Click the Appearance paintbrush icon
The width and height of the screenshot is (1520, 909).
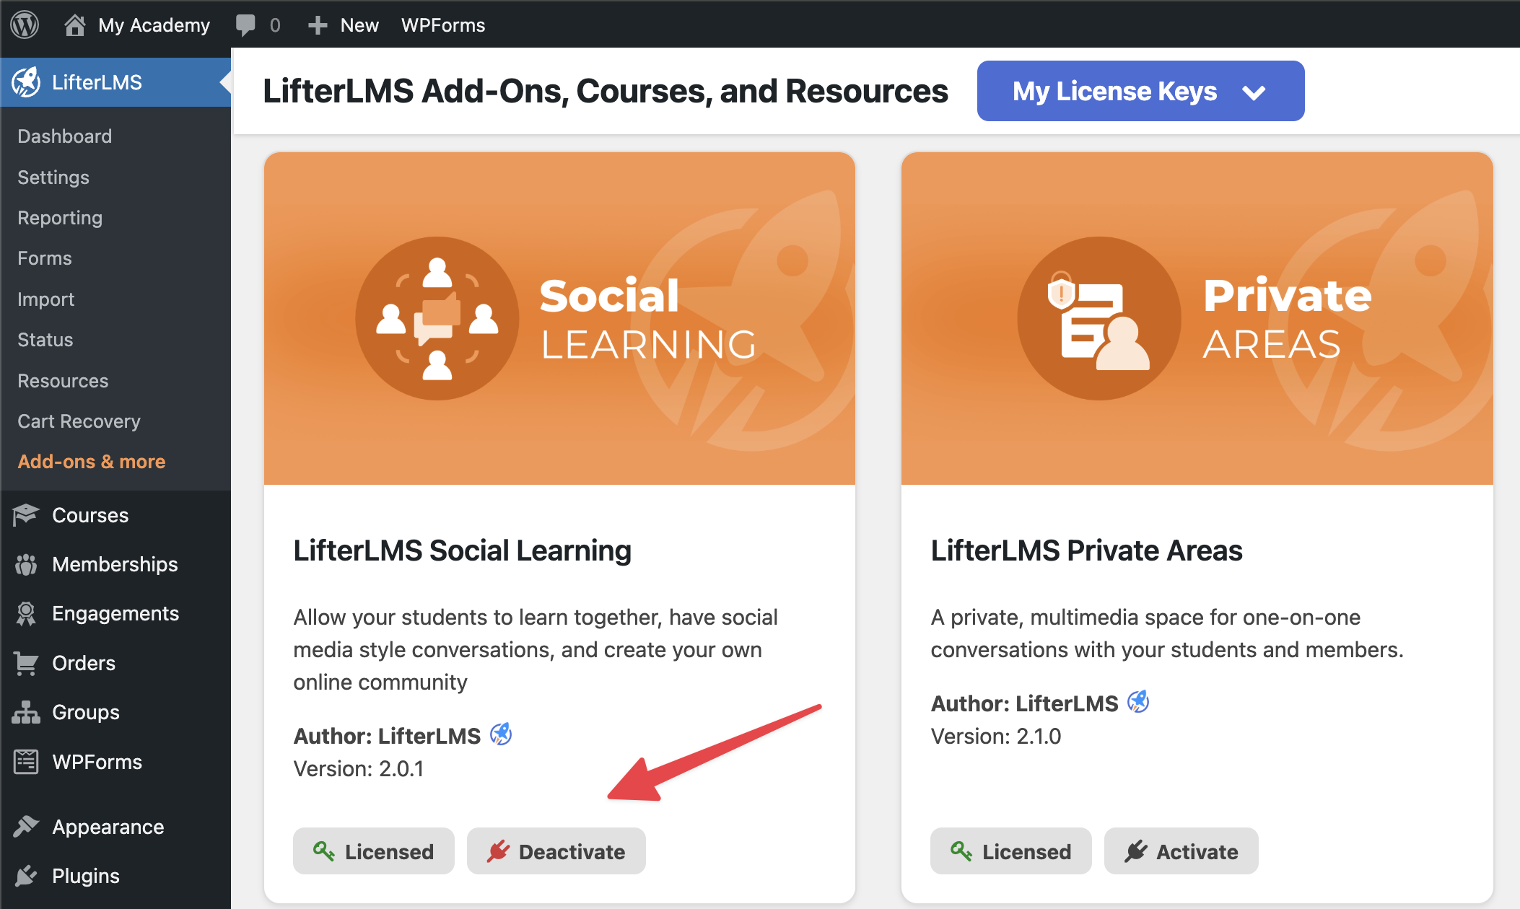coord(26,826)
